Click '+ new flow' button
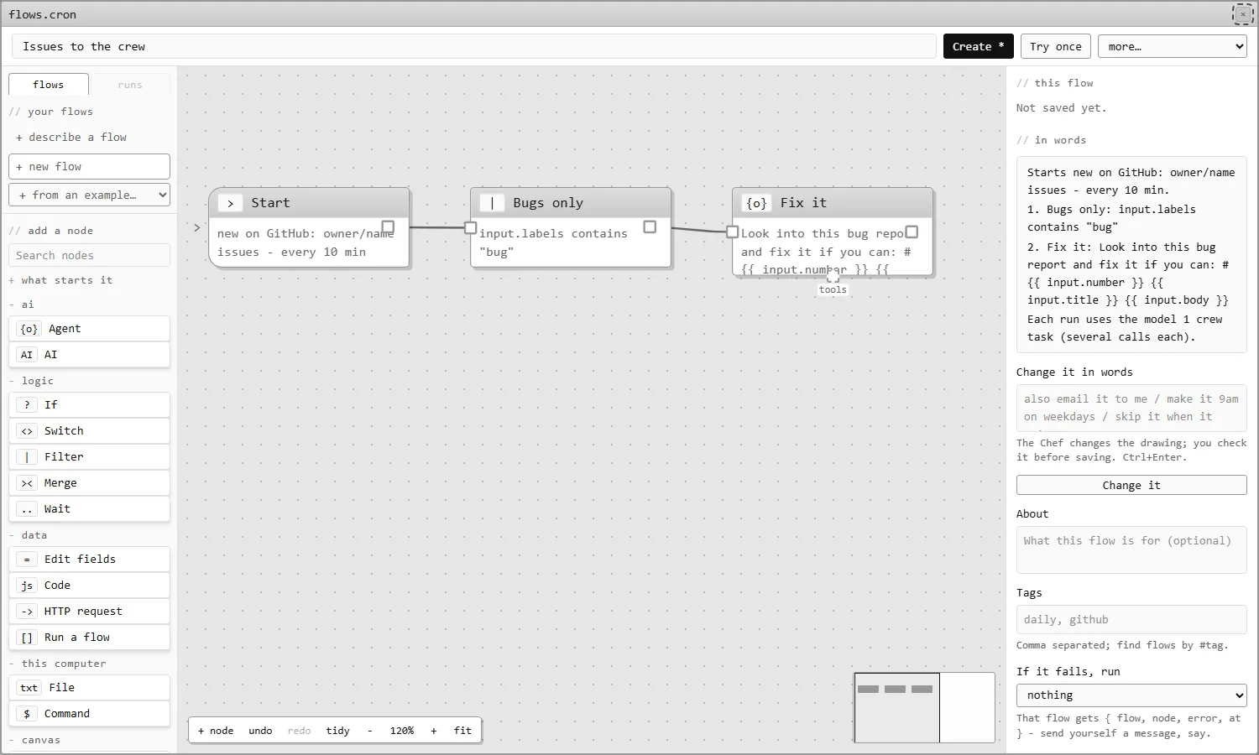This screenshot has height=755, width=1259. [x=89, y=166]
